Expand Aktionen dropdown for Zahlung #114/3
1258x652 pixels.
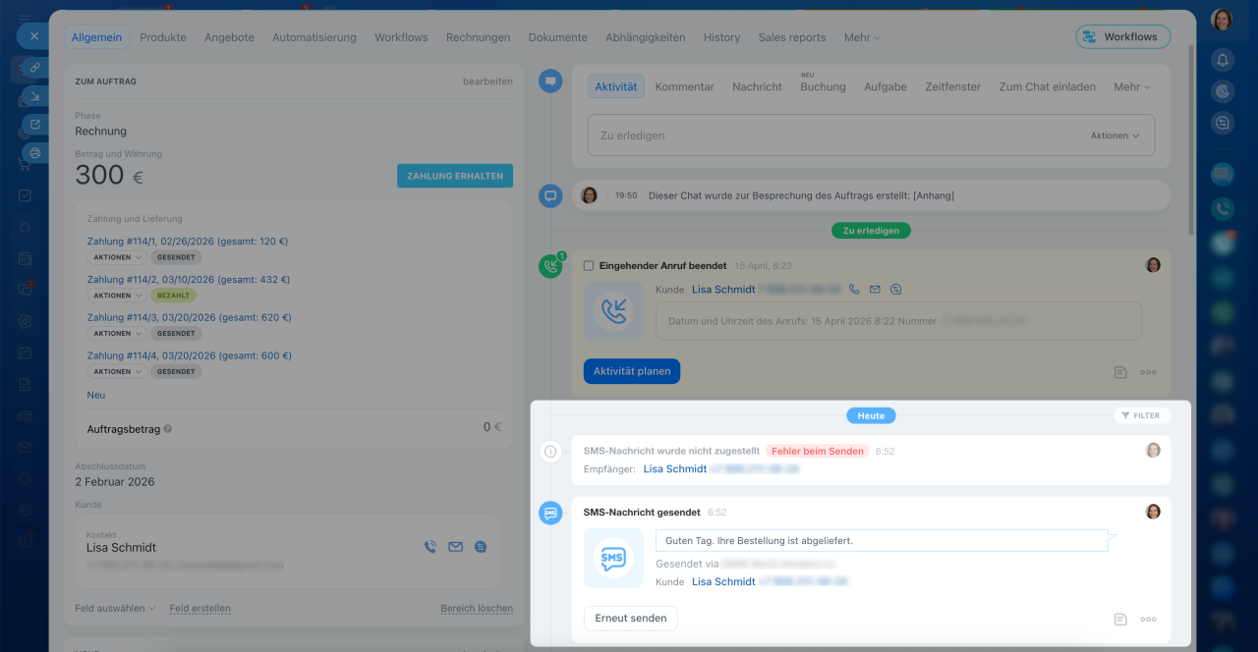click(x=117, y=334)
